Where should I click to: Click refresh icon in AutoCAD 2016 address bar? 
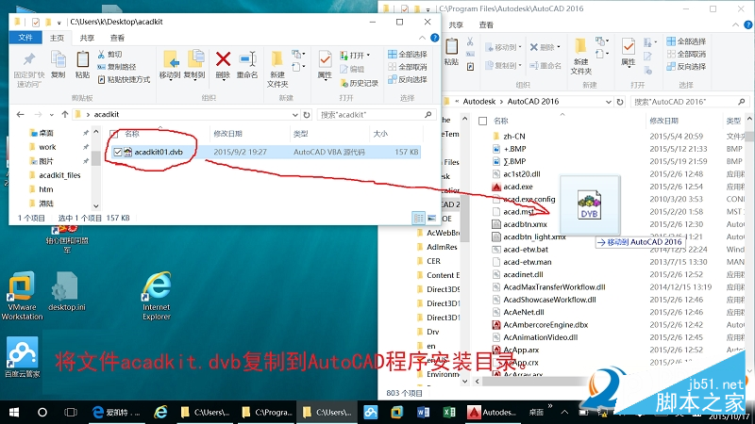click(x=620, y=102)
